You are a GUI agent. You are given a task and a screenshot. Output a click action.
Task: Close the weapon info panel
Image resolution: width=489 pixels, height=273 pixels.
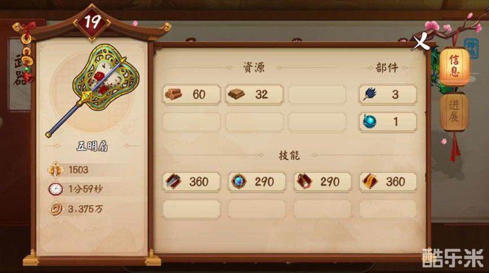pyautogui.click(x=421, y=42)
